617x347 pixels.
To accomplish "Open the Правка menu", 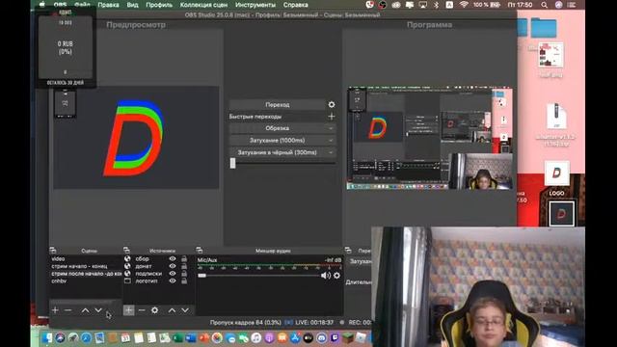I will [x=108, y=5].
